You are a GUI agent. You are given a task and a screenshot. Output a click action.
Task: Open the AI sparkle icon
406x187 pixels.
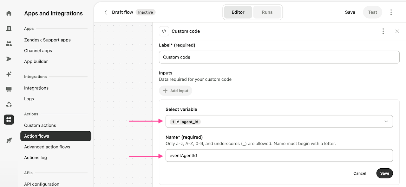coord(9,74)
